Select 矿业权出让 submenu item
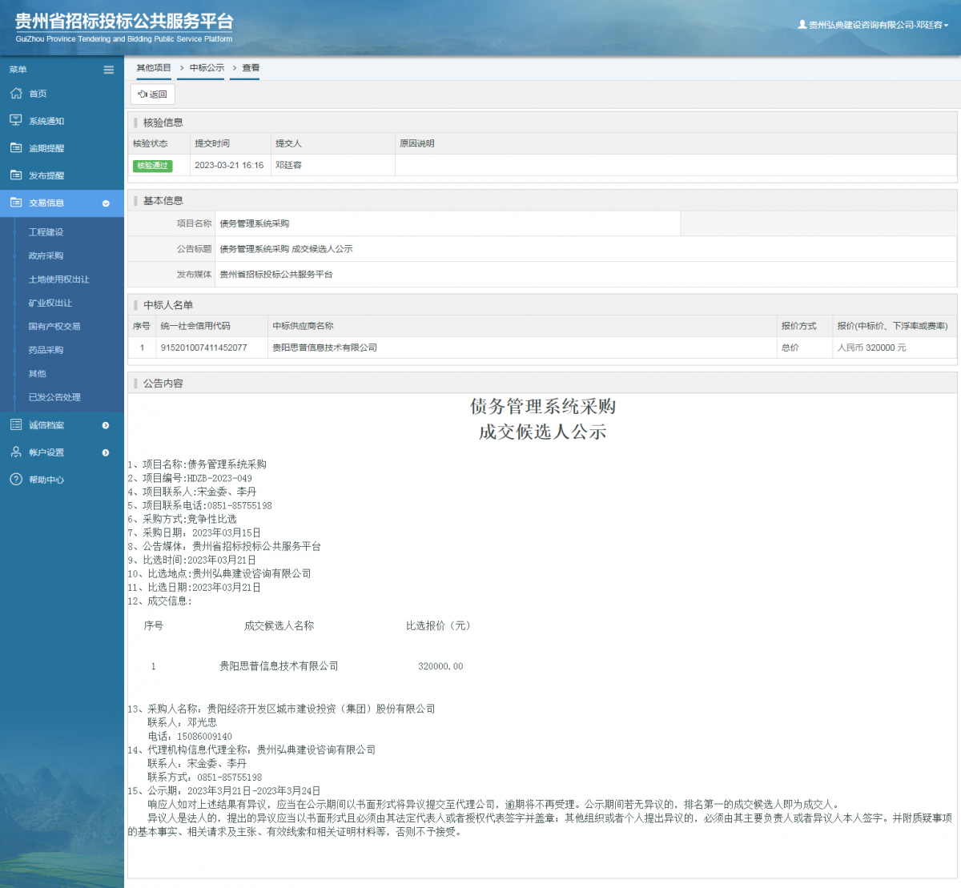The image size is (961, 888). pyautogui.click(x=50, y=303)
